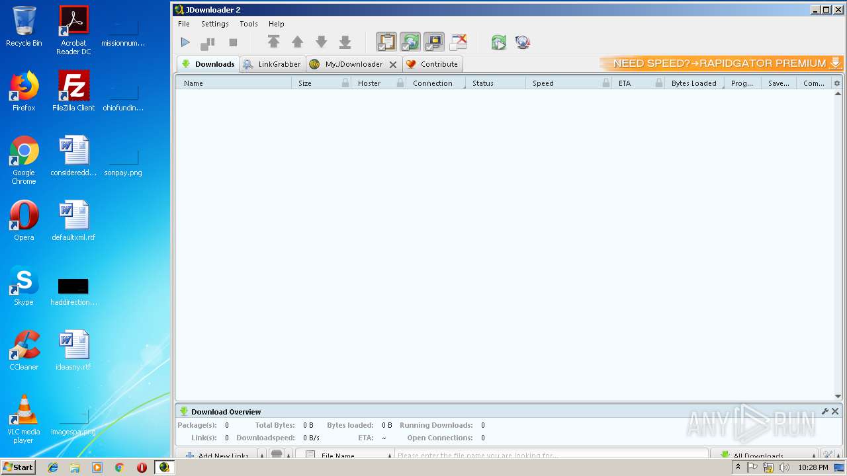Move selection to top of list
The width and height of the screenshot is (847, 476).
[x=273, y=42]
